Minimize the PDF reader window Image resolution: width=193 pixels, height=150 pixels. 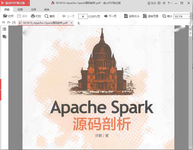[176, 3]
